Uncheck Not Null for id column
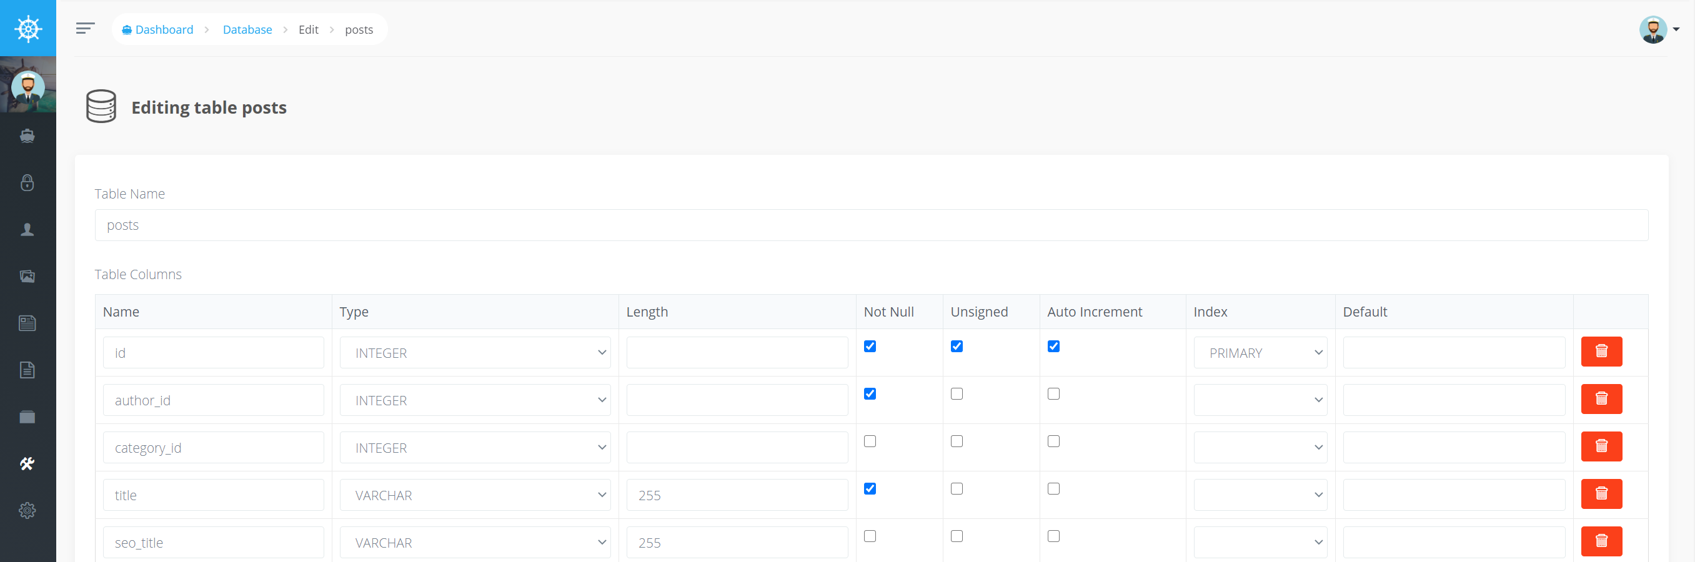This screenshot has width=1695, height=562. click(x=870, y=347)
